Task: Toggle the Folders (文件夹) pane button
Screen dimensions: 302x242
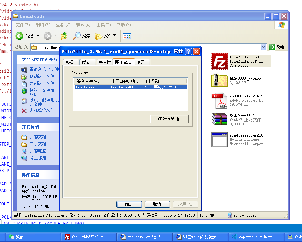Action: 106,36
